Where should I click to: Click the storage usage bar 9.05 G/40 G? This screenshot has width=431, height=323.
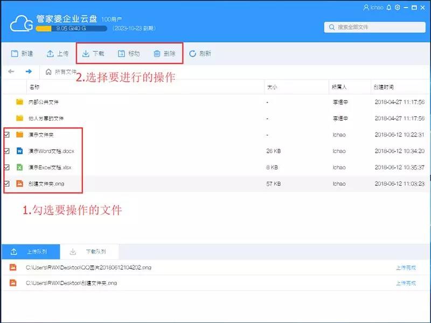[71, 29]
